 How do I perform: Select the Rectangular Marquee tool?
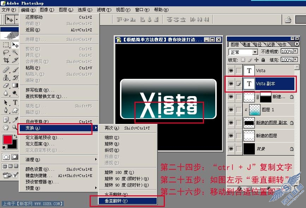tap(6, 45)
